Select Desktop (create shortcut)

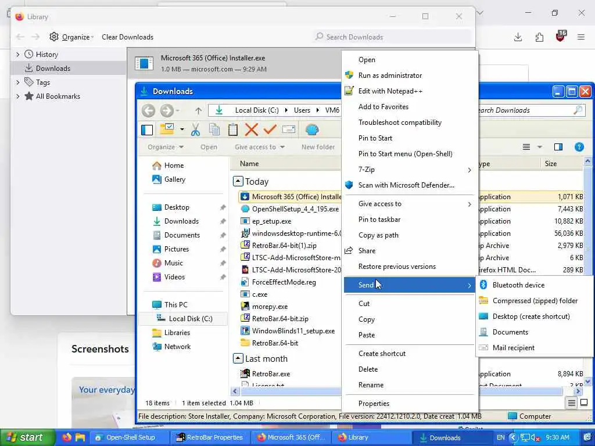click(535, 316)
